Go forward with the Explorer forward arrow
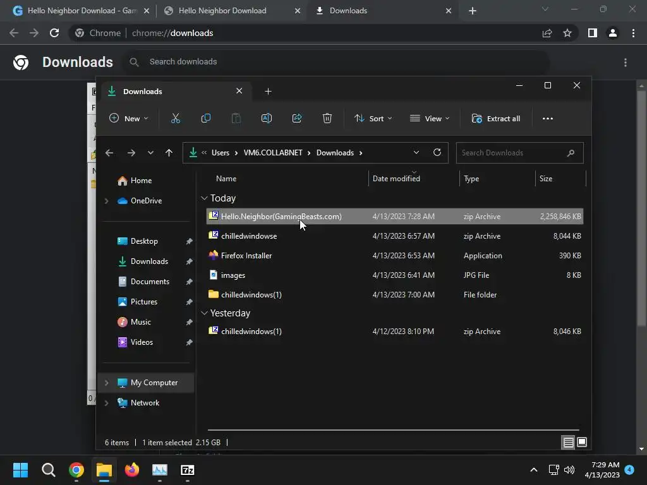 click(x=131, y=153)
